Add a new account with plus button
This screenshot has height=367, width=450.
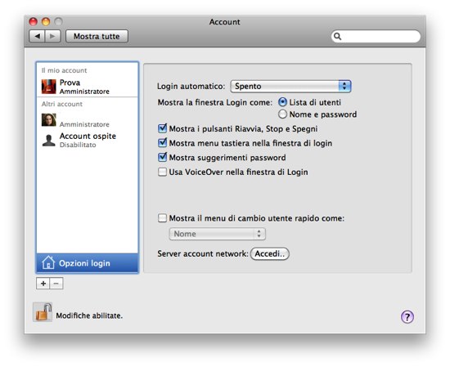43,284
